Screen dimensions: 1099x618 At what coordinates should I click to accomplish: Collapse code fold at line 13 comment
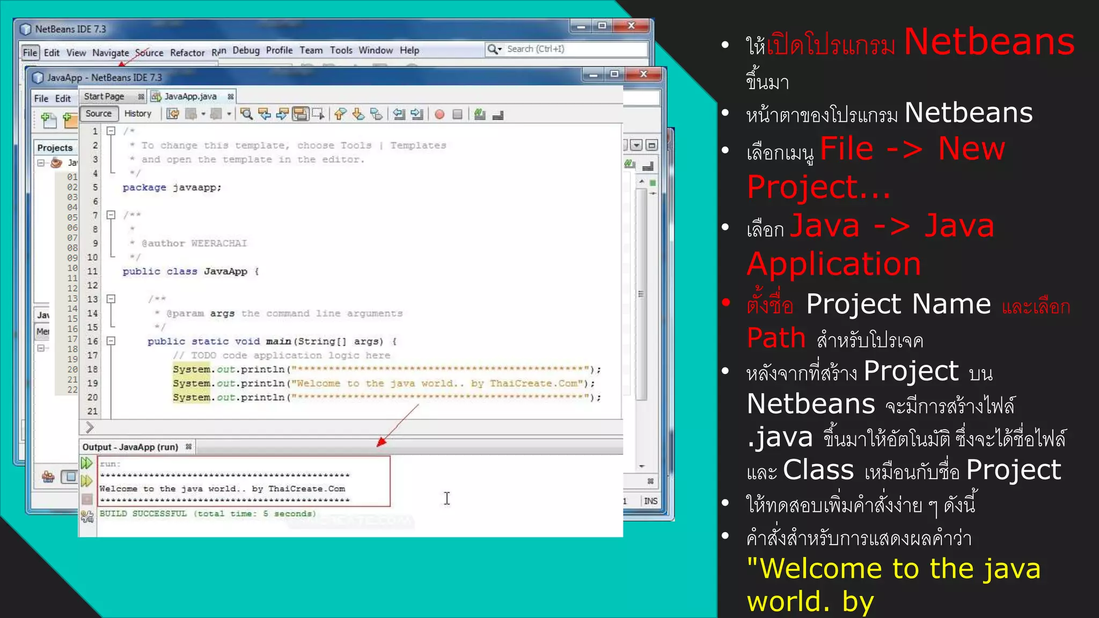(111, 299)
